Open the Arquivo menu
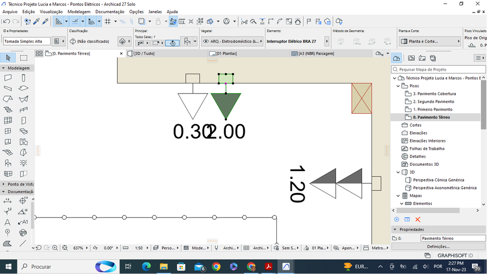Viewport: 487px width, 274px height. click(10, 12)
